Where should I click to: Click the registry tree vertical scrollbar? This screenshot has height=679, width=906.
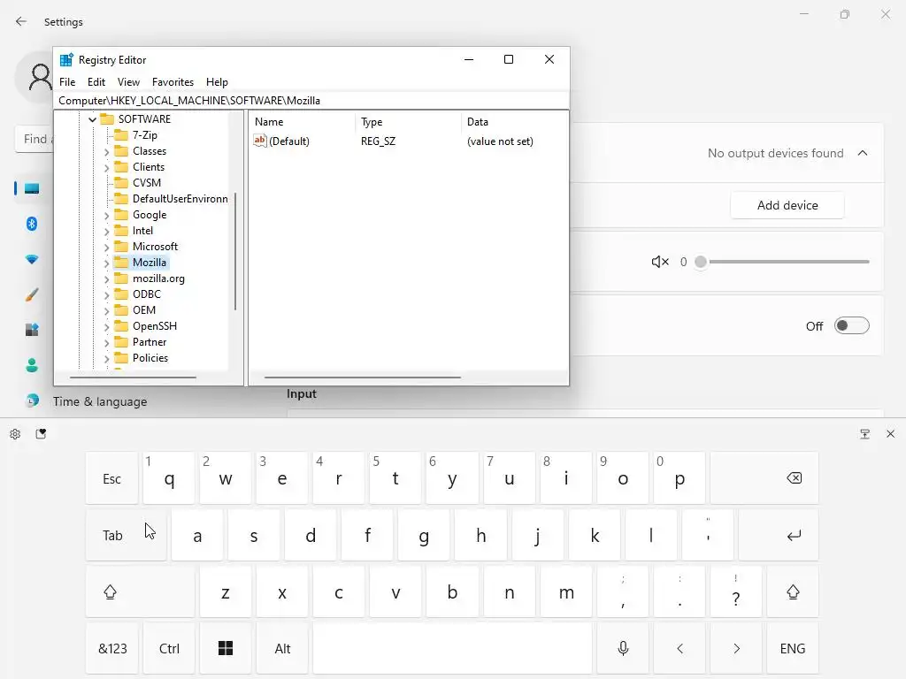point(235,251)
